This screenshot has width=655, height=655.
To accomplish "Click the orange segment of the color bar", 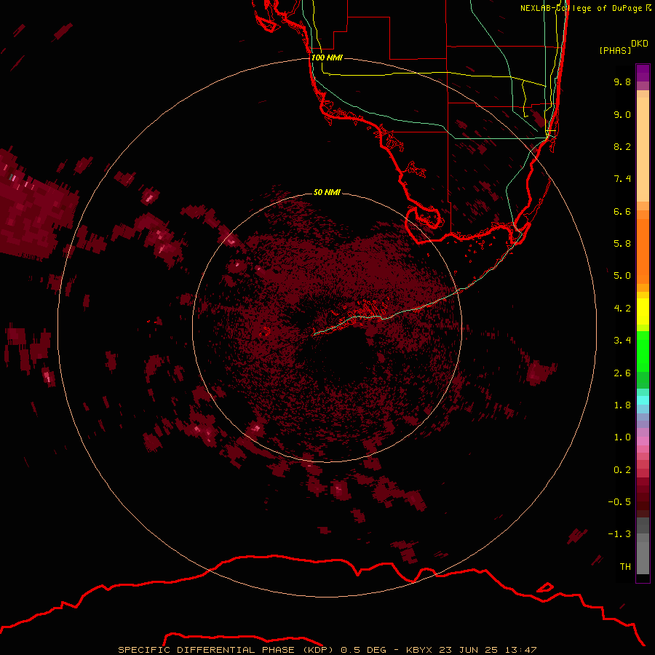I will 643,250.
